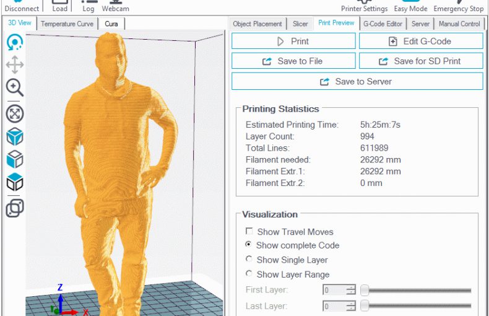This screenshot has width=489, height=316.
Task: Click the fit to printer view icon
Action: pos(14,113)
